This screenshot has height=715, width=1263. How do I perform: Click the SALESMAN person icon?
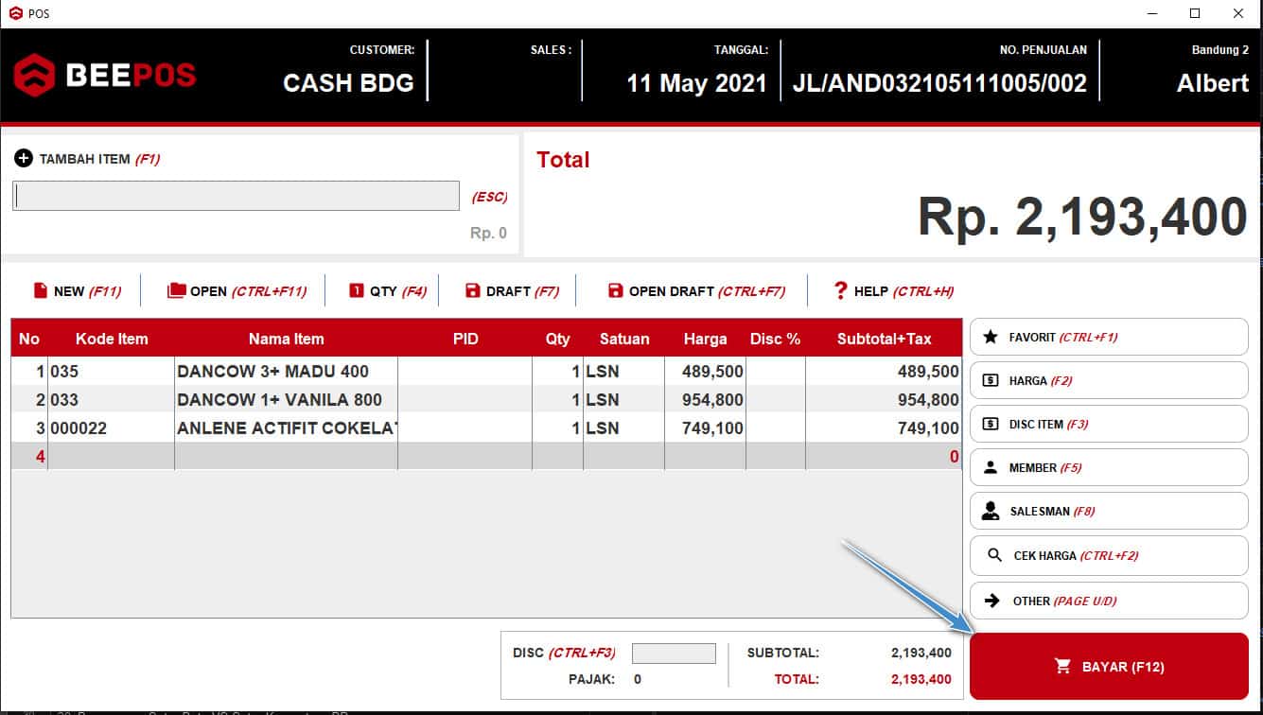[x=991, y=511]
